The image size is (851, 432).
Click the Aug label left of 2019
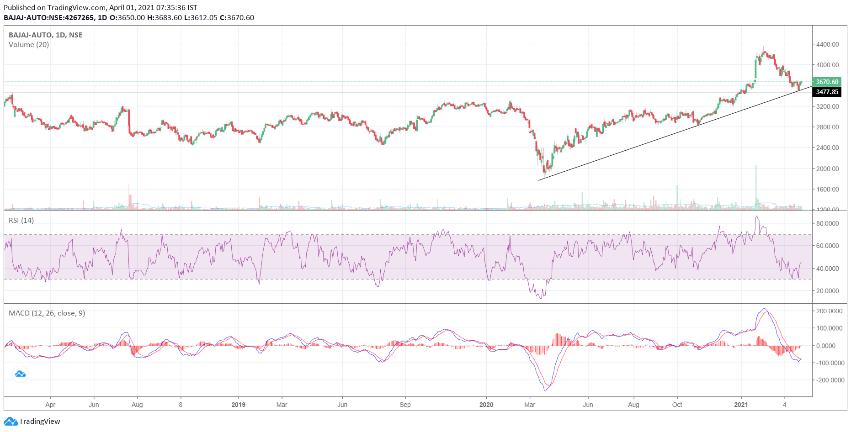(x=137, y=405)
